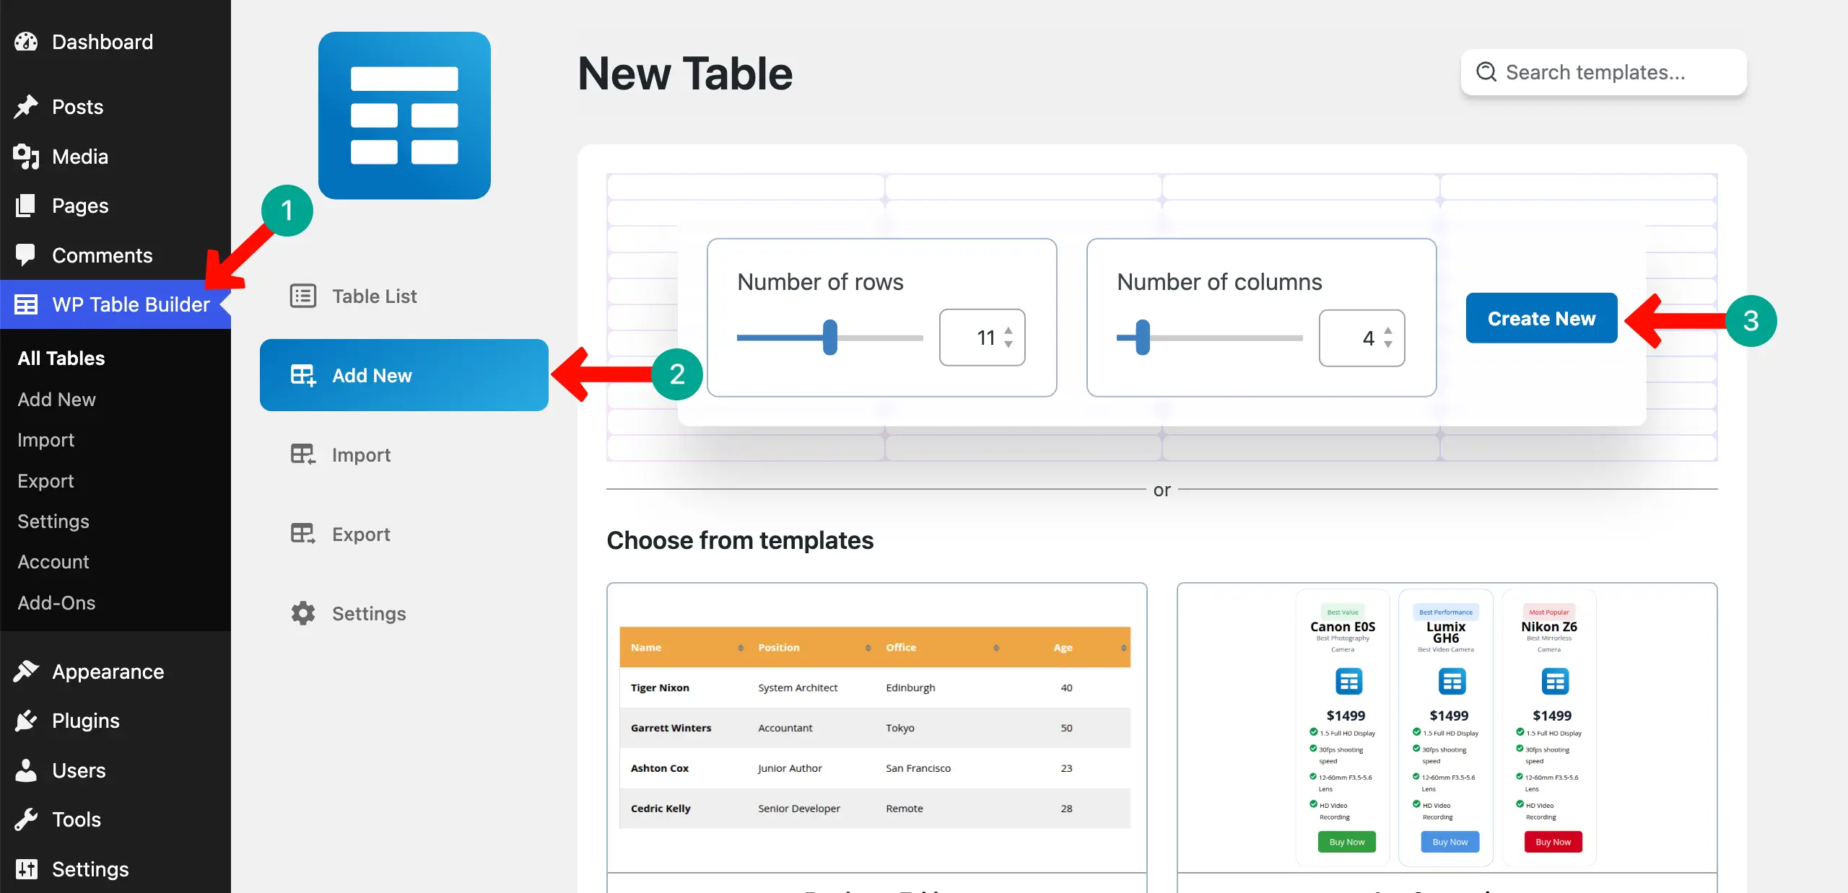Click the Users icon in sidebar

click(x=25, y=770)
